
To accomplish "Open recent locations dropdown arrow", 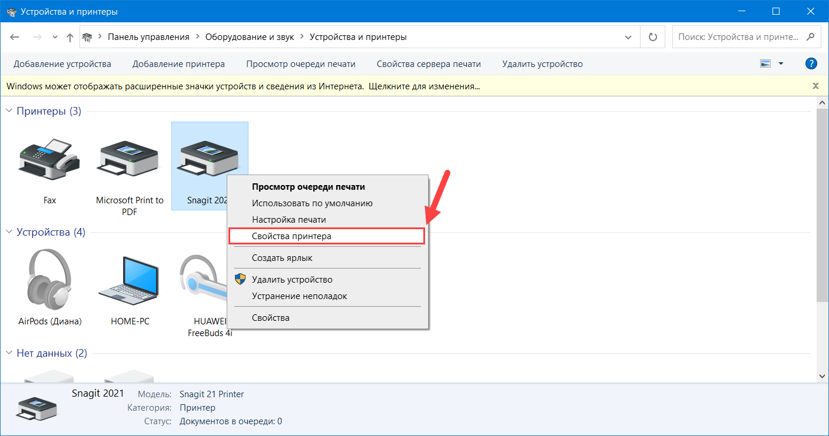I will (x=55, y=37).
